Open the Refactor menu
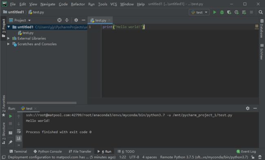 point(78,4)
